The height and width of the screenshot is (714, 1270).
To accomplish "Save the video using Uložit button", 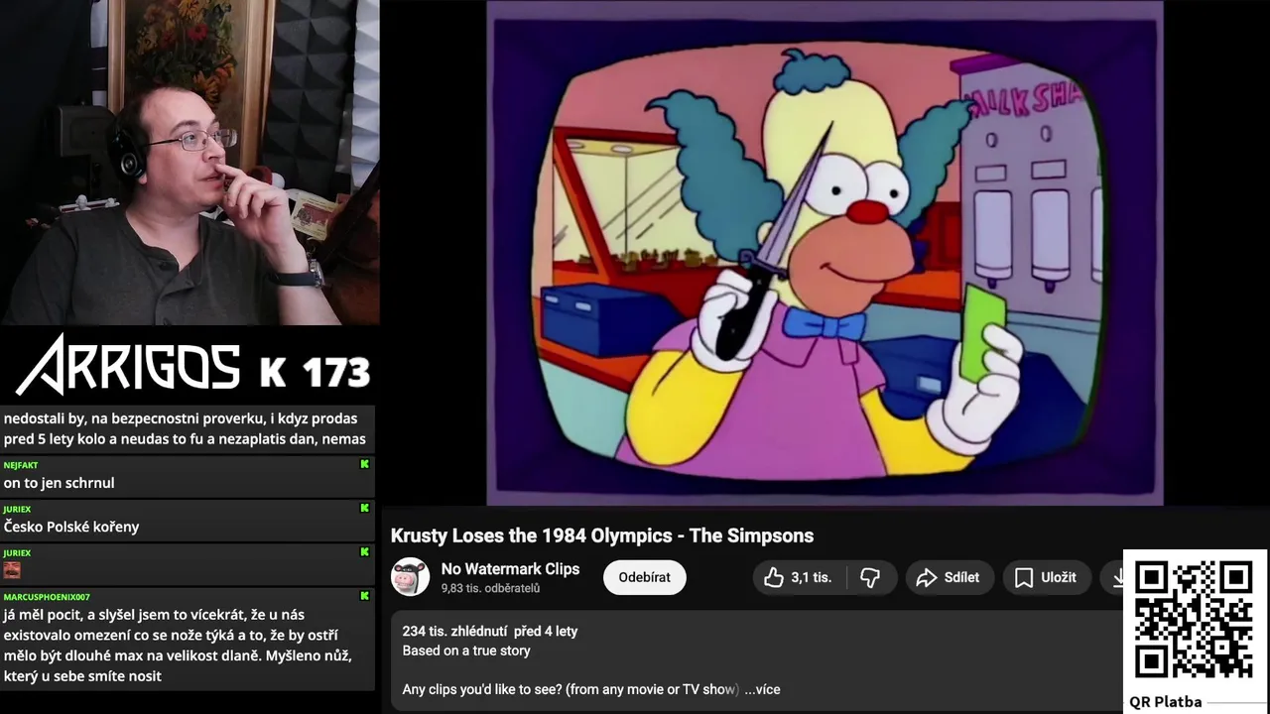I will tap(1047, 577).
